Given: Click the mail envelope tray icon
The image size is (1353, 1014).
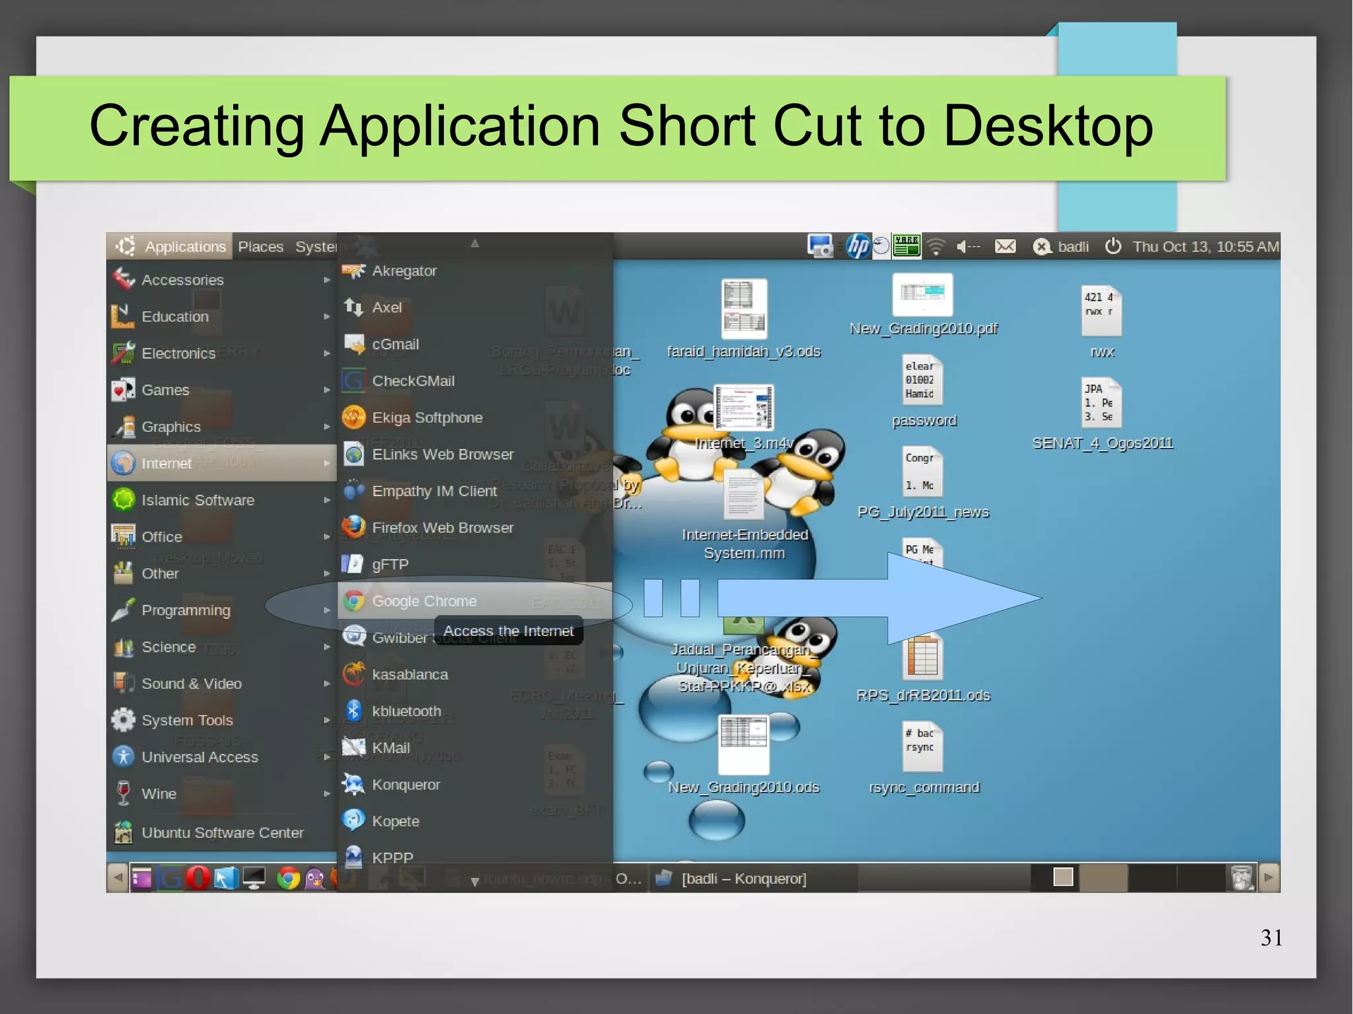Looking at the screenshot, I should pos(1005,246).
